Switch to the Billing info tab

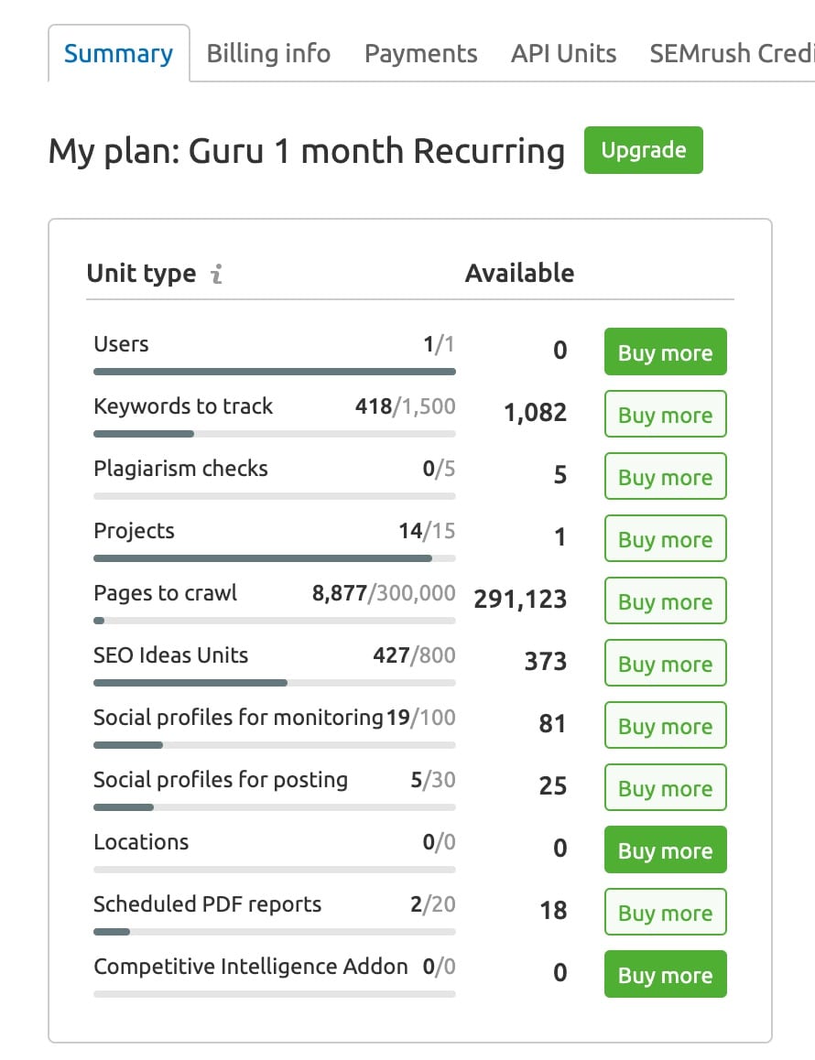coord(267,53)
